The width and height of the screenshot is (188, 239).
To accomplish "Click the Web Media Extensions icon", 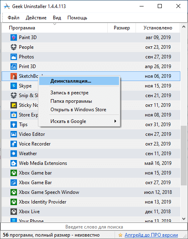I will point(14,163).
